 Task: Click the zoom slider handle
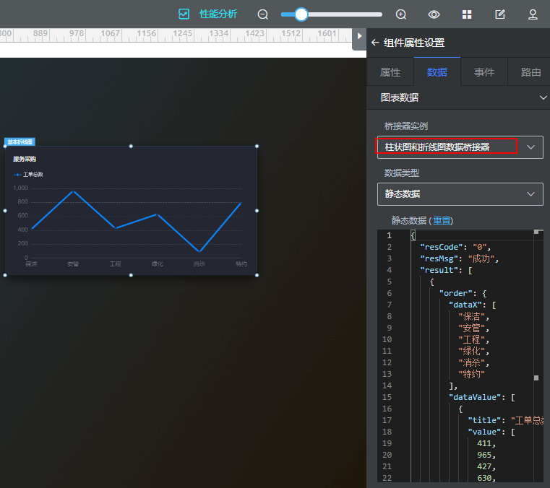click(x=301, y=14)
